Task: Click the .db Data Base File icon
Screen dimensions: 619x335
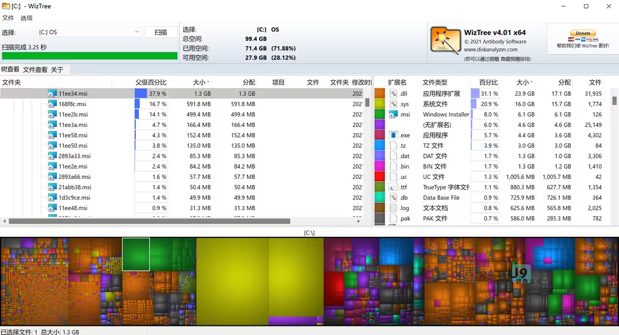Action: click(x=393, y=197)
